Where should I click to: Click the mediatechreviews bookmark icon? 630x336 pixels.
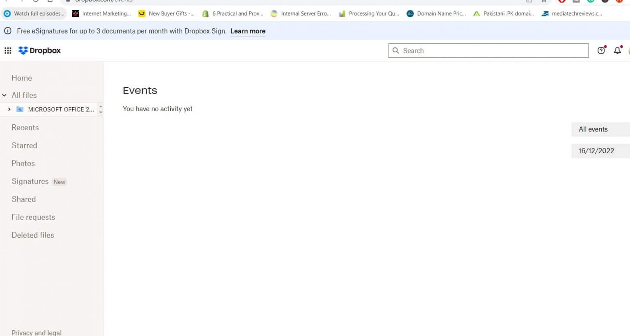coord(545,14)
